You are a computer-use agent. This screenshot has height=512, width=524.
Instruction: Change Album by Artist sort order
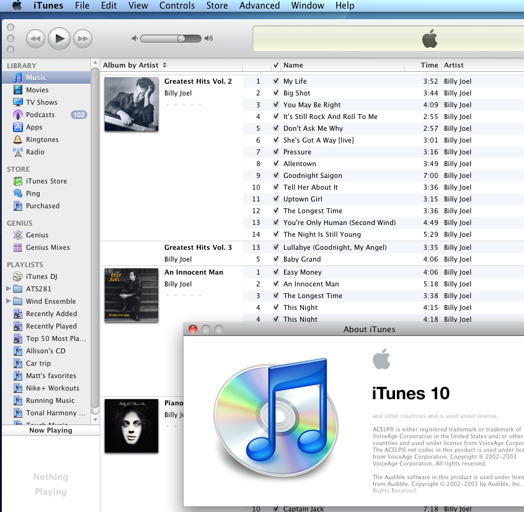164,65
